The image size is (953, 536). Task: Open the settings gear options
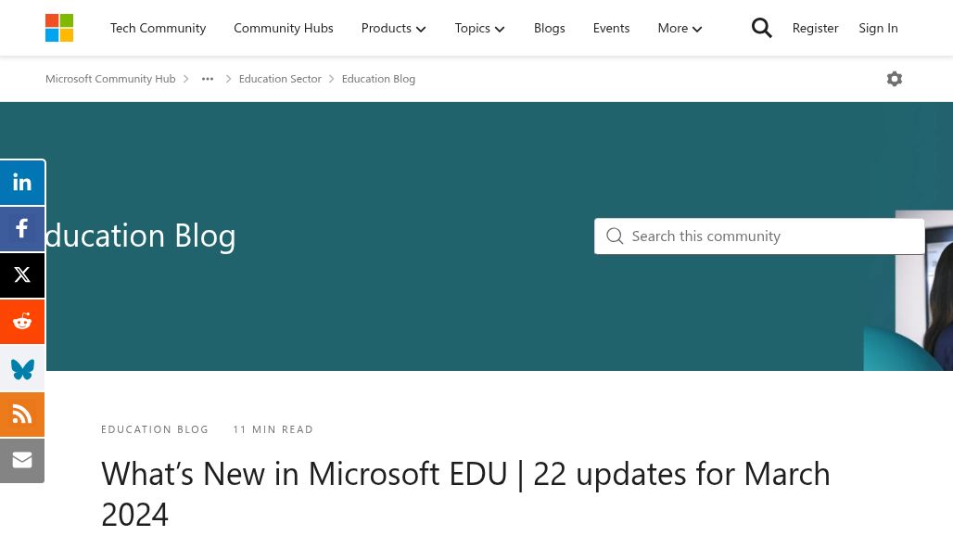(894, 79)
